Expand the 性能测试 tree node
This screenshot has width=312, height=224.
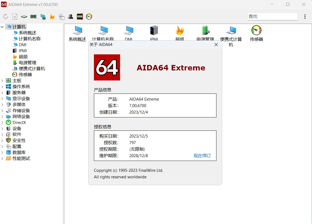pos(2,158)
